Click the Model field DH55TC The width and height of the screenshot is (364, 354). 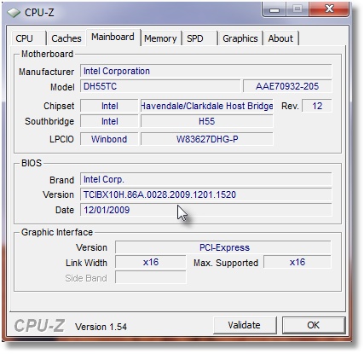pos(160,86)
